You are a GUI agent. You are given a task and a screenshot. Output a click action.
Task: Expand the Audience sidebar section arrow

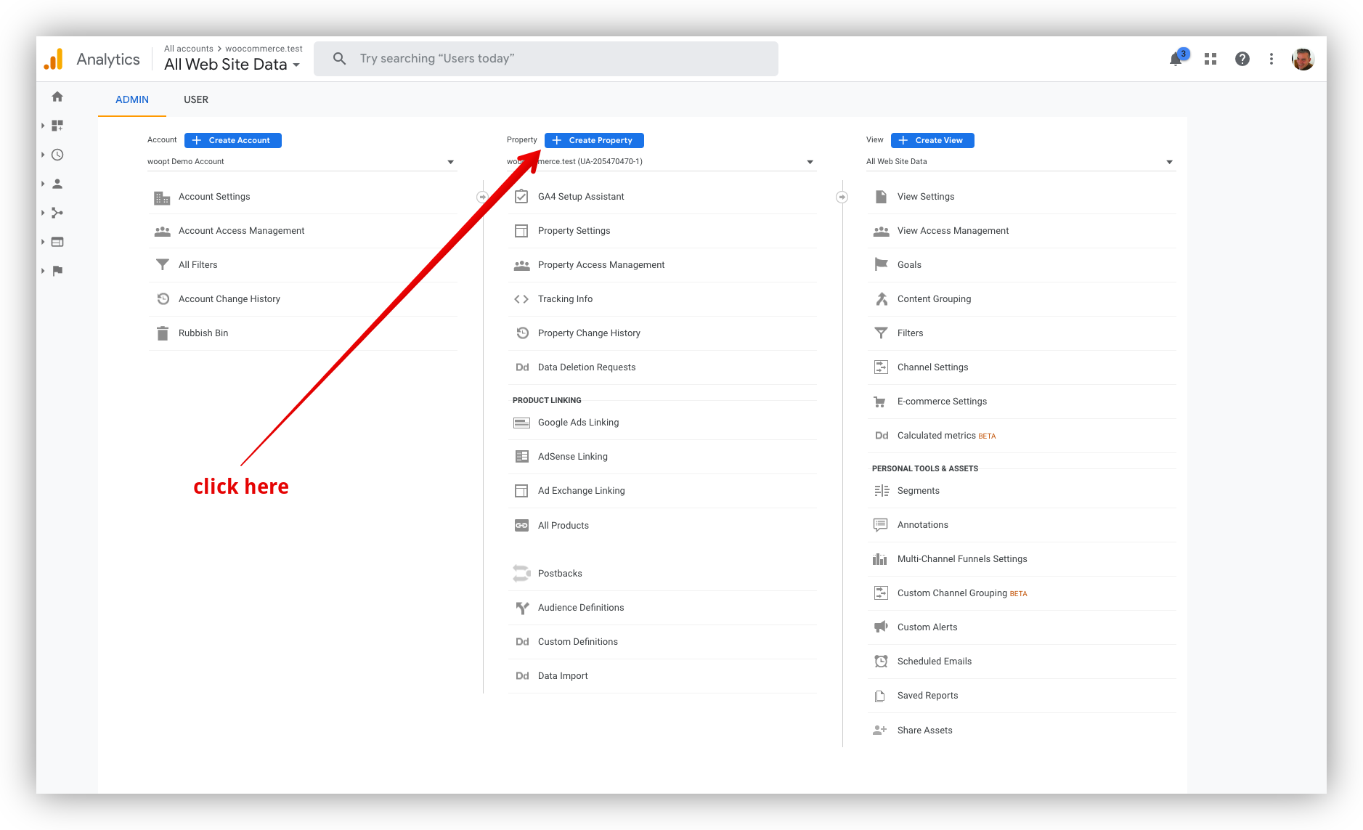click(x=43, y=184)
